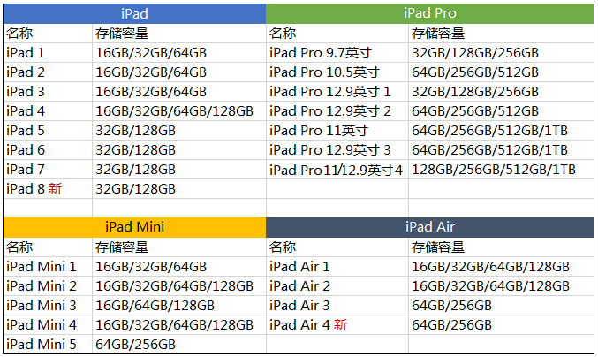Select iPad 3's 16GB/32GB/64GB capacity cell
The image size is (598, 357).
[179, 92]
